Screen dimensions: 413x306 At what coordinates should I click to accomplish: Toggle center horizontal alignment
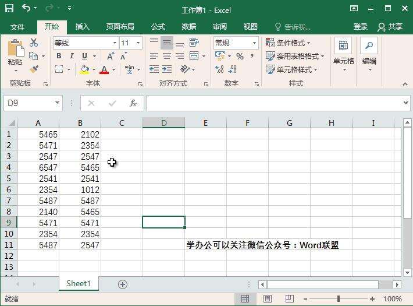click(x=167, y=57)
